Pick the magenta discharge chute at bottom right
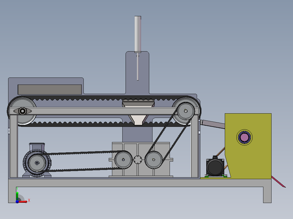This screenshot has width=293, height=219. [x=278, y=182]
